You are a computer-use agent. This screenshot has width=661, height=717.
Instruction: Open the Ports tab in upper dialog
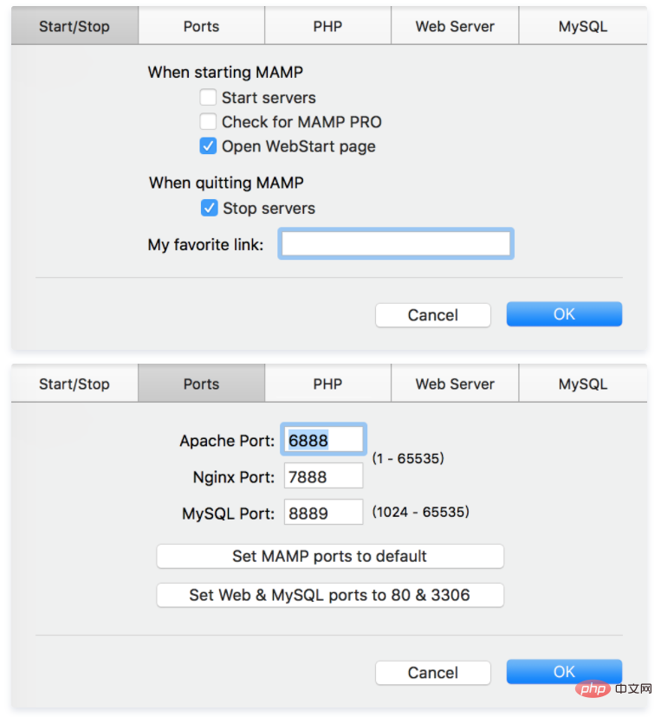pyautogui.click(x=201, y=26)
